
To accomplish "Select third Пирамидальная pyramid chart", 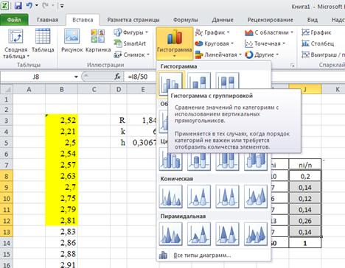I will (227, 234).
